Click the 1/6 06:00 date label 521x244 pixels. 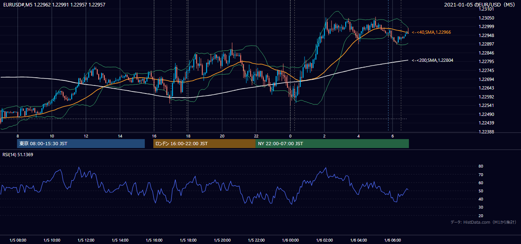[392, 240]
